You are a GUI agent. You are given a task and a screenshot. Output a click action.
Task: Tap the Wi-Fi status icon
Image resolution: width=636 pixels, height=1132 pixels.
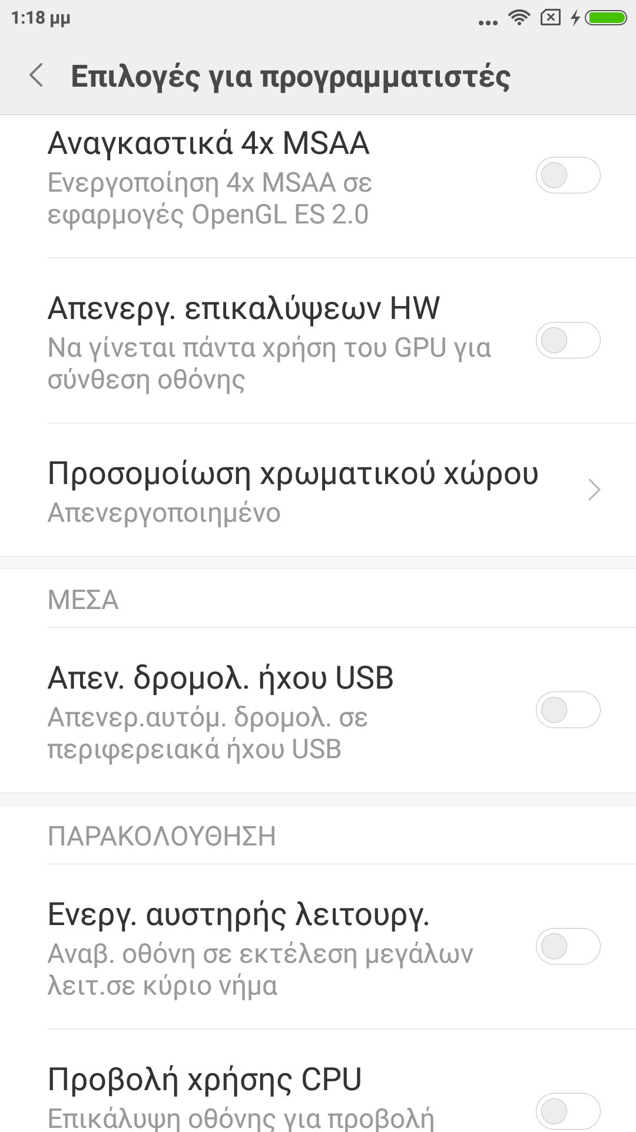coord(519,18)
